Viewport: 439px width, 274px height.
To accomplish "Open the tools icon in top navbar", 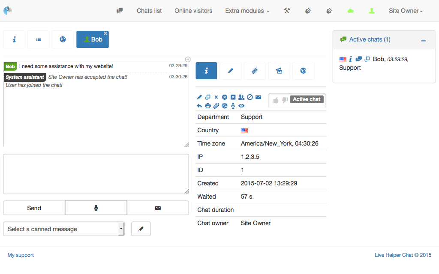I will (287, 11).
